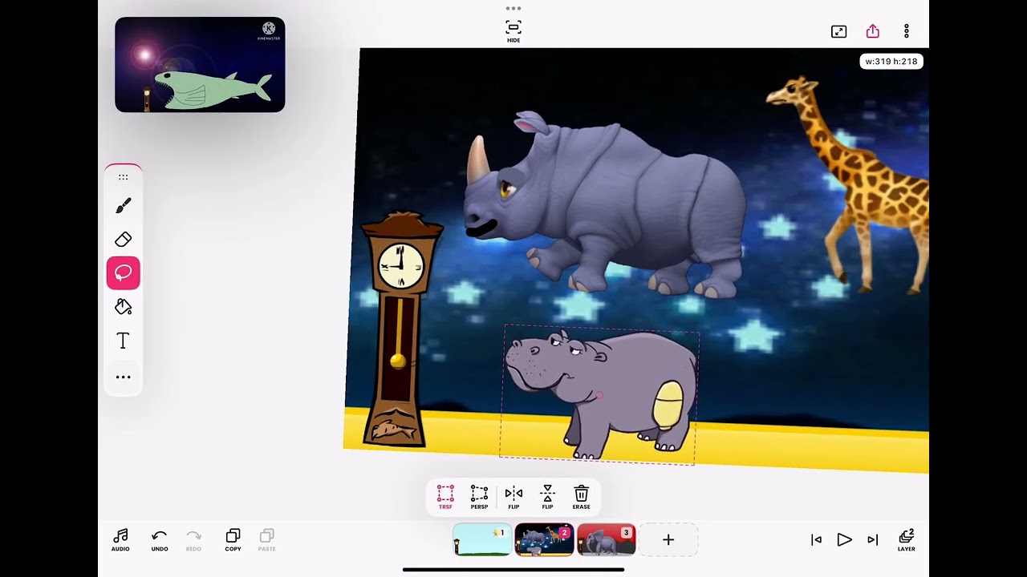Viewport: 1027px width, 577px height.
Task: Activate the TRSF transform mode
Action: pyautogui.click(x=445, y=497)
